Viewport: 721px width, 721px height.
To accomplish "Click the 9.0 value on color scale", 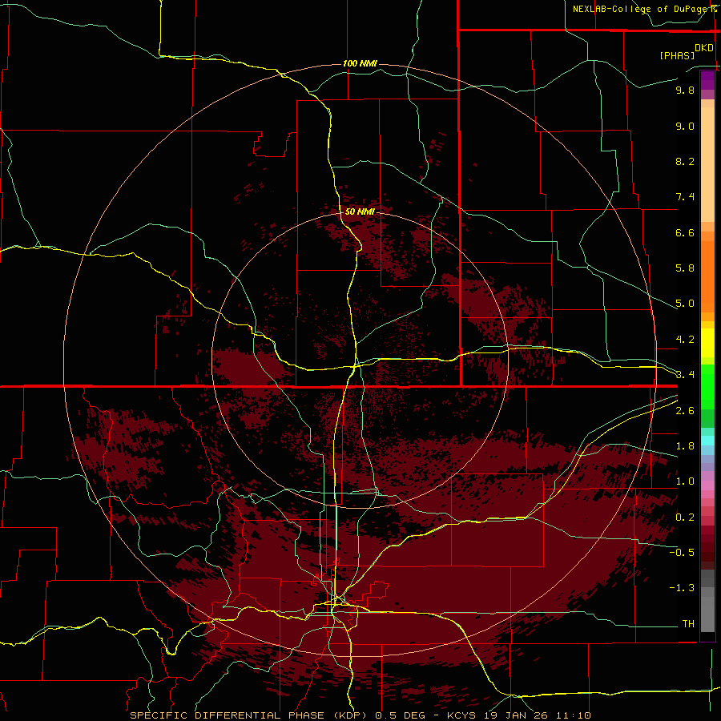I will click(x=685, y=126).
